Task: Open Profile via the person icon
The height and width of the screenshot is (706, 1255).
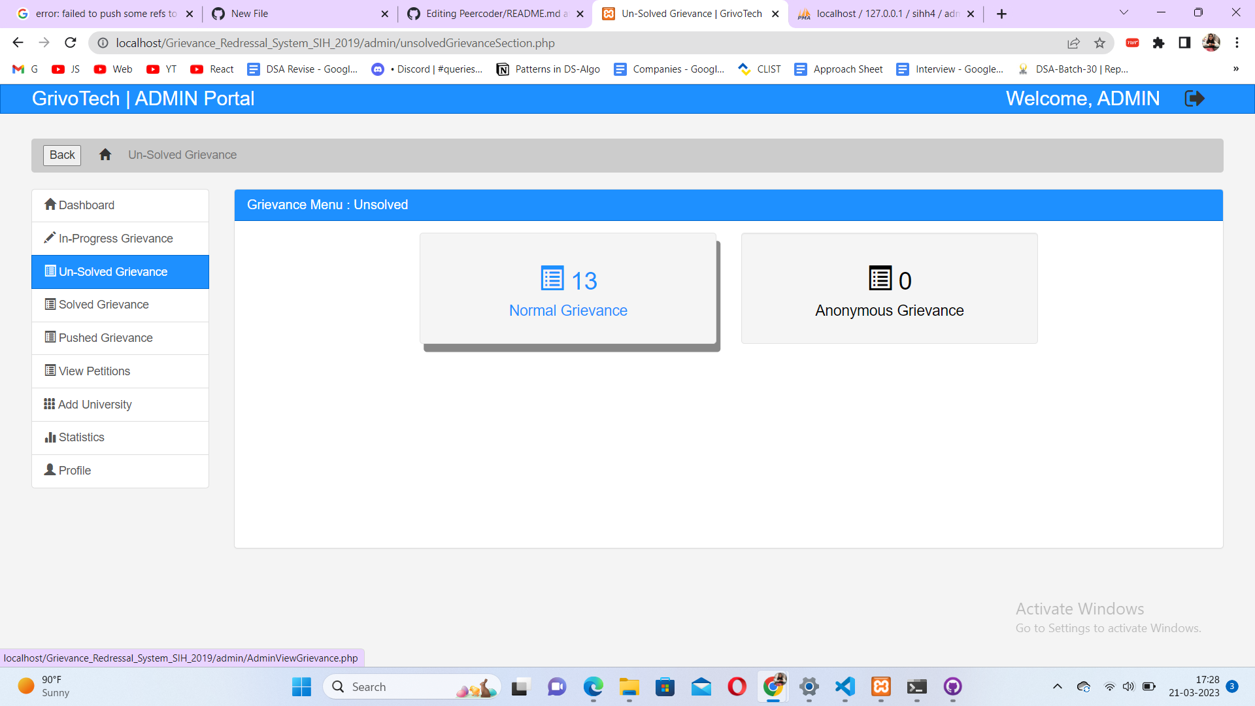Action: pyautogui.click(x=48, y=470)
